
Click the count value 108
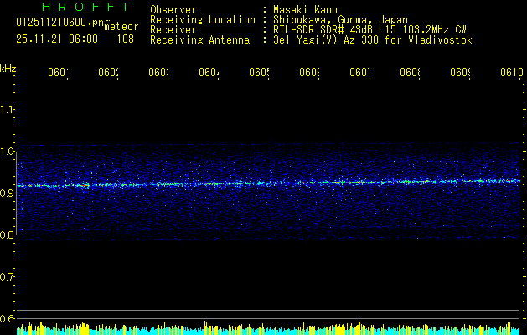(126, 39)
